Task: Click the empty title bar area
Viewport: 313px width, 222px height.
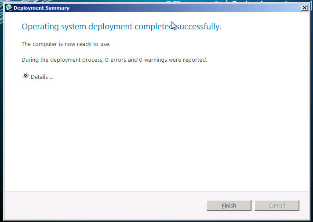Action: pyautogui.click(x=132, y=8)
